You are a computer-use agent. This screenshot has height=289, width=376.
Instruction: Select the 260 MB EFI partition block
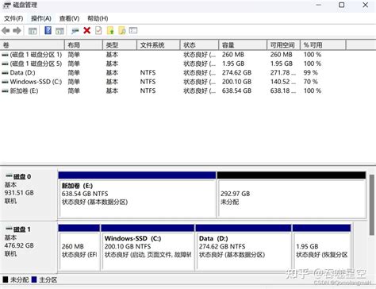79,248
